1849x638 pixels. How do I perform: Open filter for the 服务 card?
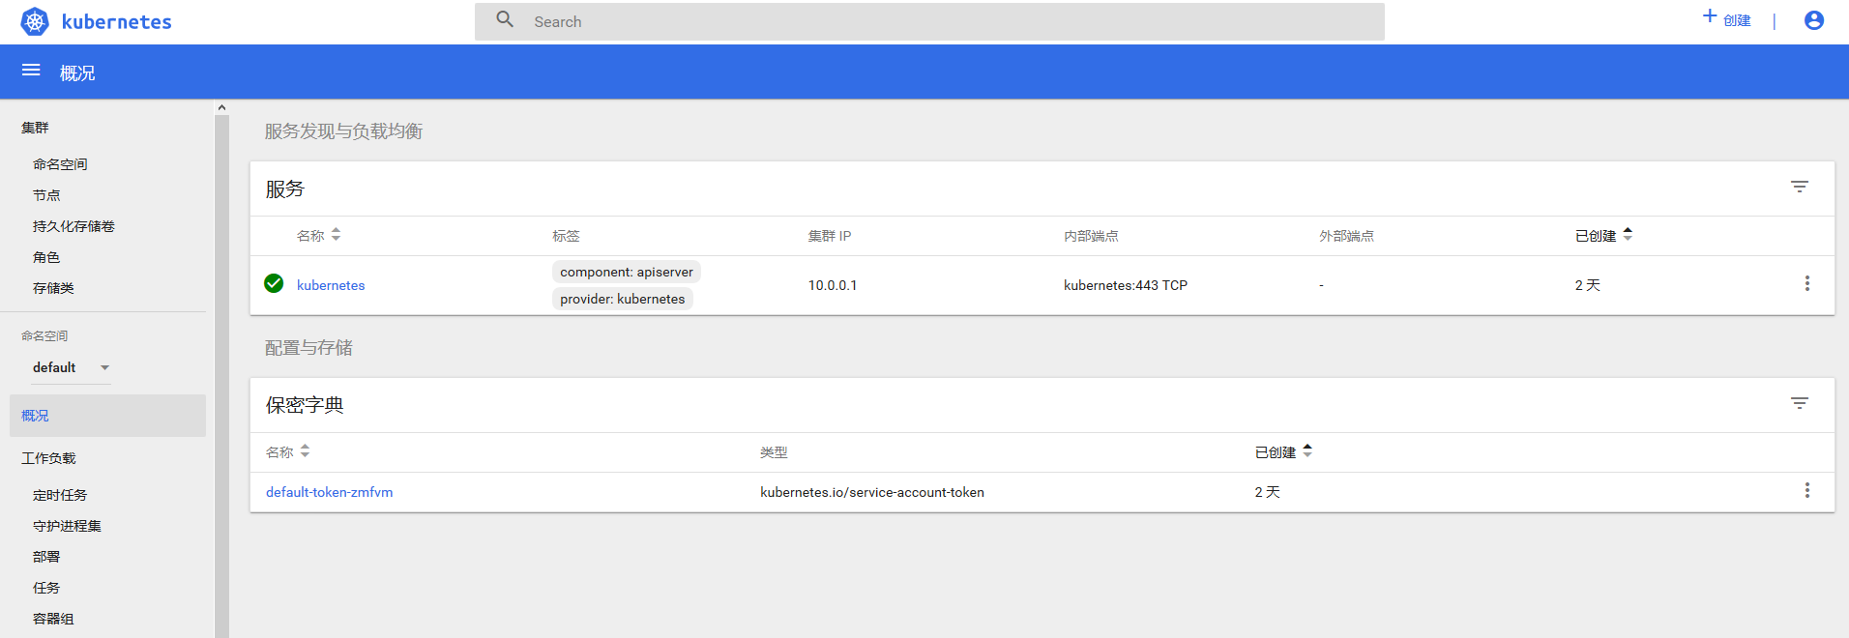click(1799, 187)
